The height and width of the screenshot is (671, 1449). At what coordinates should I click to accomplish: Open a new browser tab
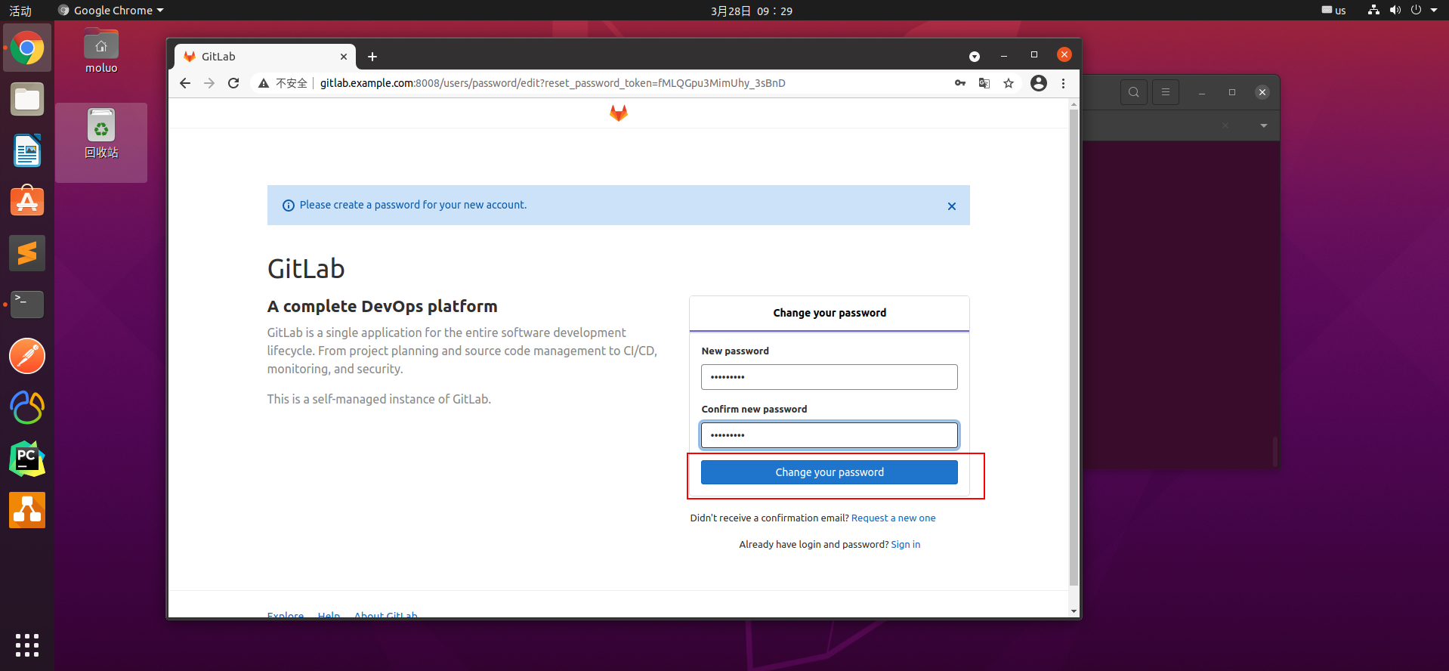[x=372, y=57]
